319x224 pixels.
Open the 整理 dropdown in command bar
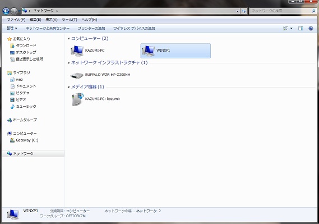12,28
